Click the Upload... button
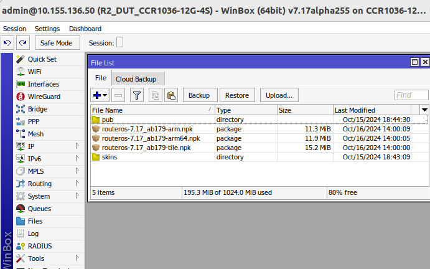The width and height of the screenshot is (430, 269). 279,95
